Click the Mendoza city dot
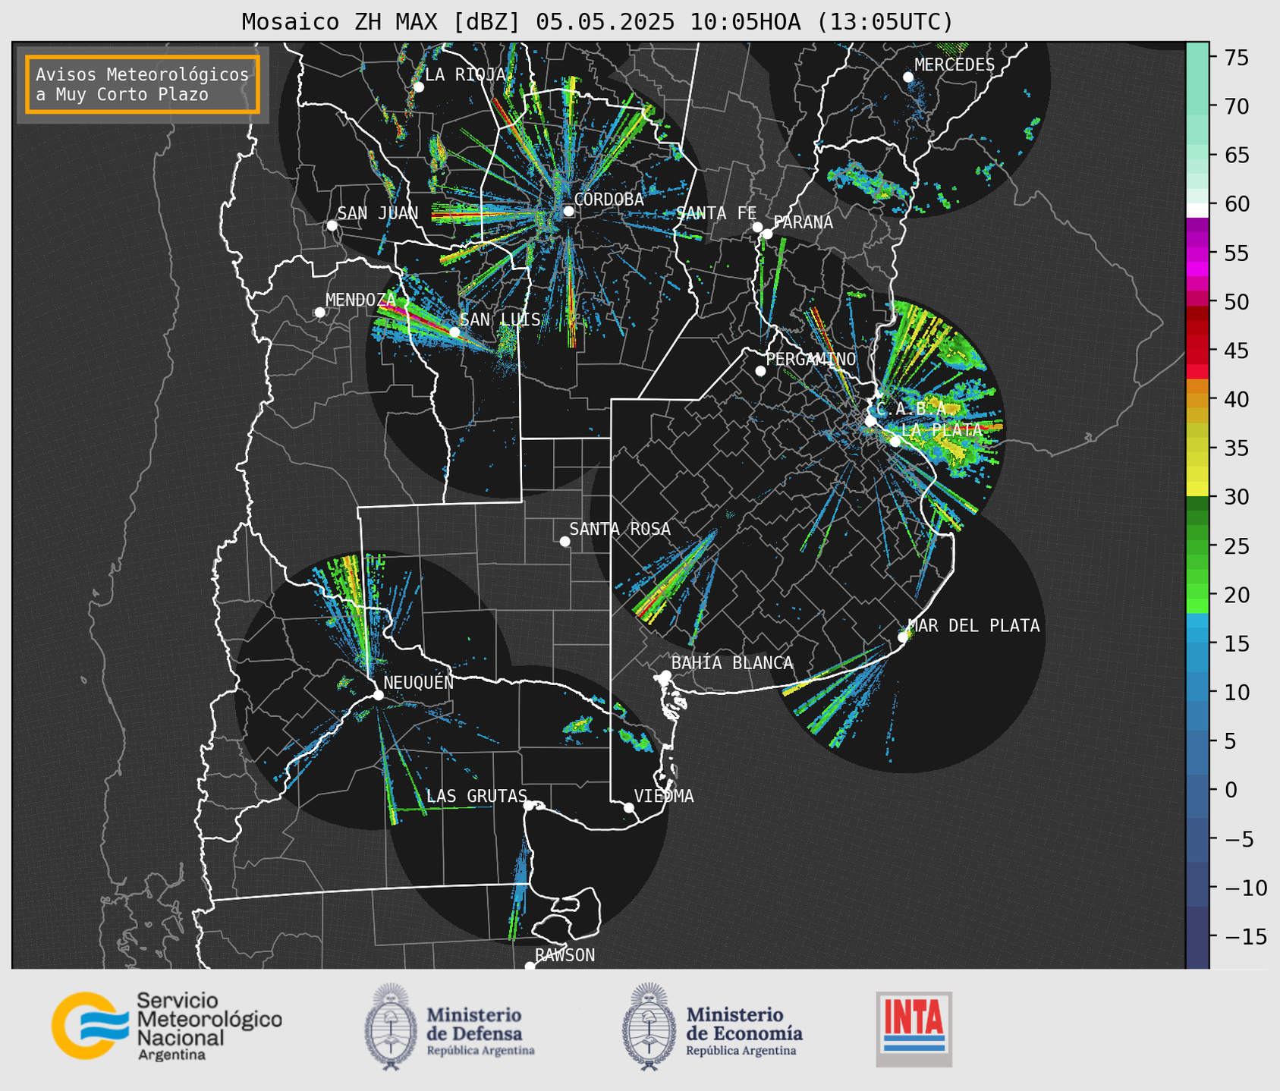Screen dimensions: 1280x1091 pyautogui.click(x=319, y=313)
